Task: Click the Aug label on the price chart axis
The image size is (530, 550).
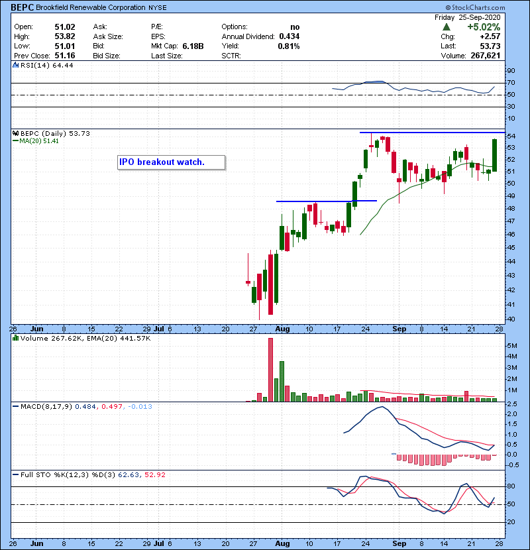Action: 282,328
